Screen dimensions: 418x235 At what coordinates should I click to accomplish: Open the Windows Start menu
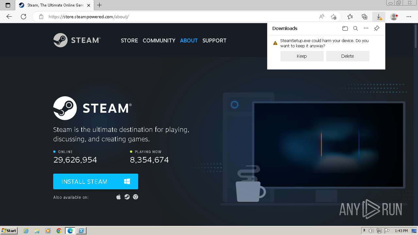point(9,230)
